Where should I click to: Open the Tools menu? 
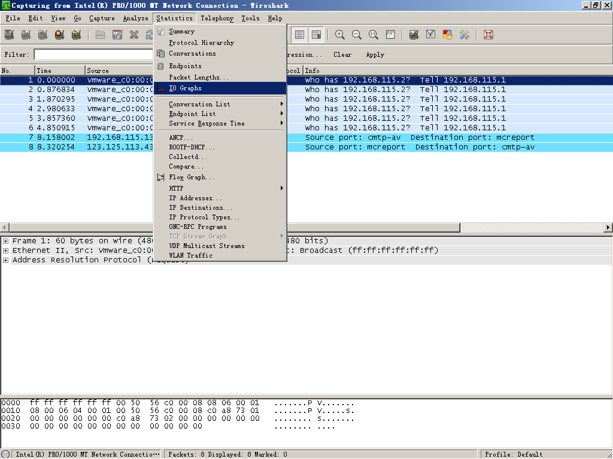point(250,18)
